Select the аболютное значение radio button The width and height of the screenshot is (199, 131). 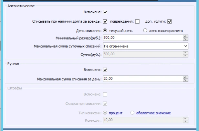coord(132,113)
